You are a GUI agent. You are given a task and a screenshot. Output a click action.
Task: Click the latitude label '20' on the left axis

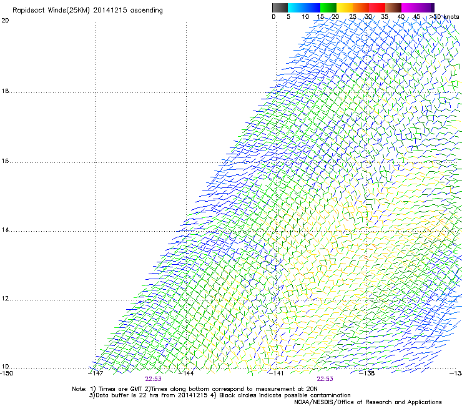point(5,21)
